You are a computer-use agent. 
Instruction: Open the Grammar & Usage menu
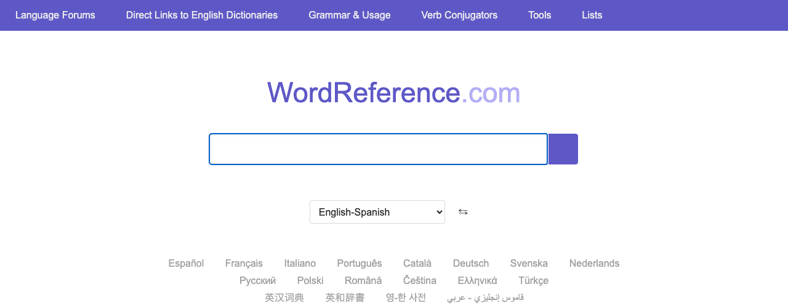(350, 15)
